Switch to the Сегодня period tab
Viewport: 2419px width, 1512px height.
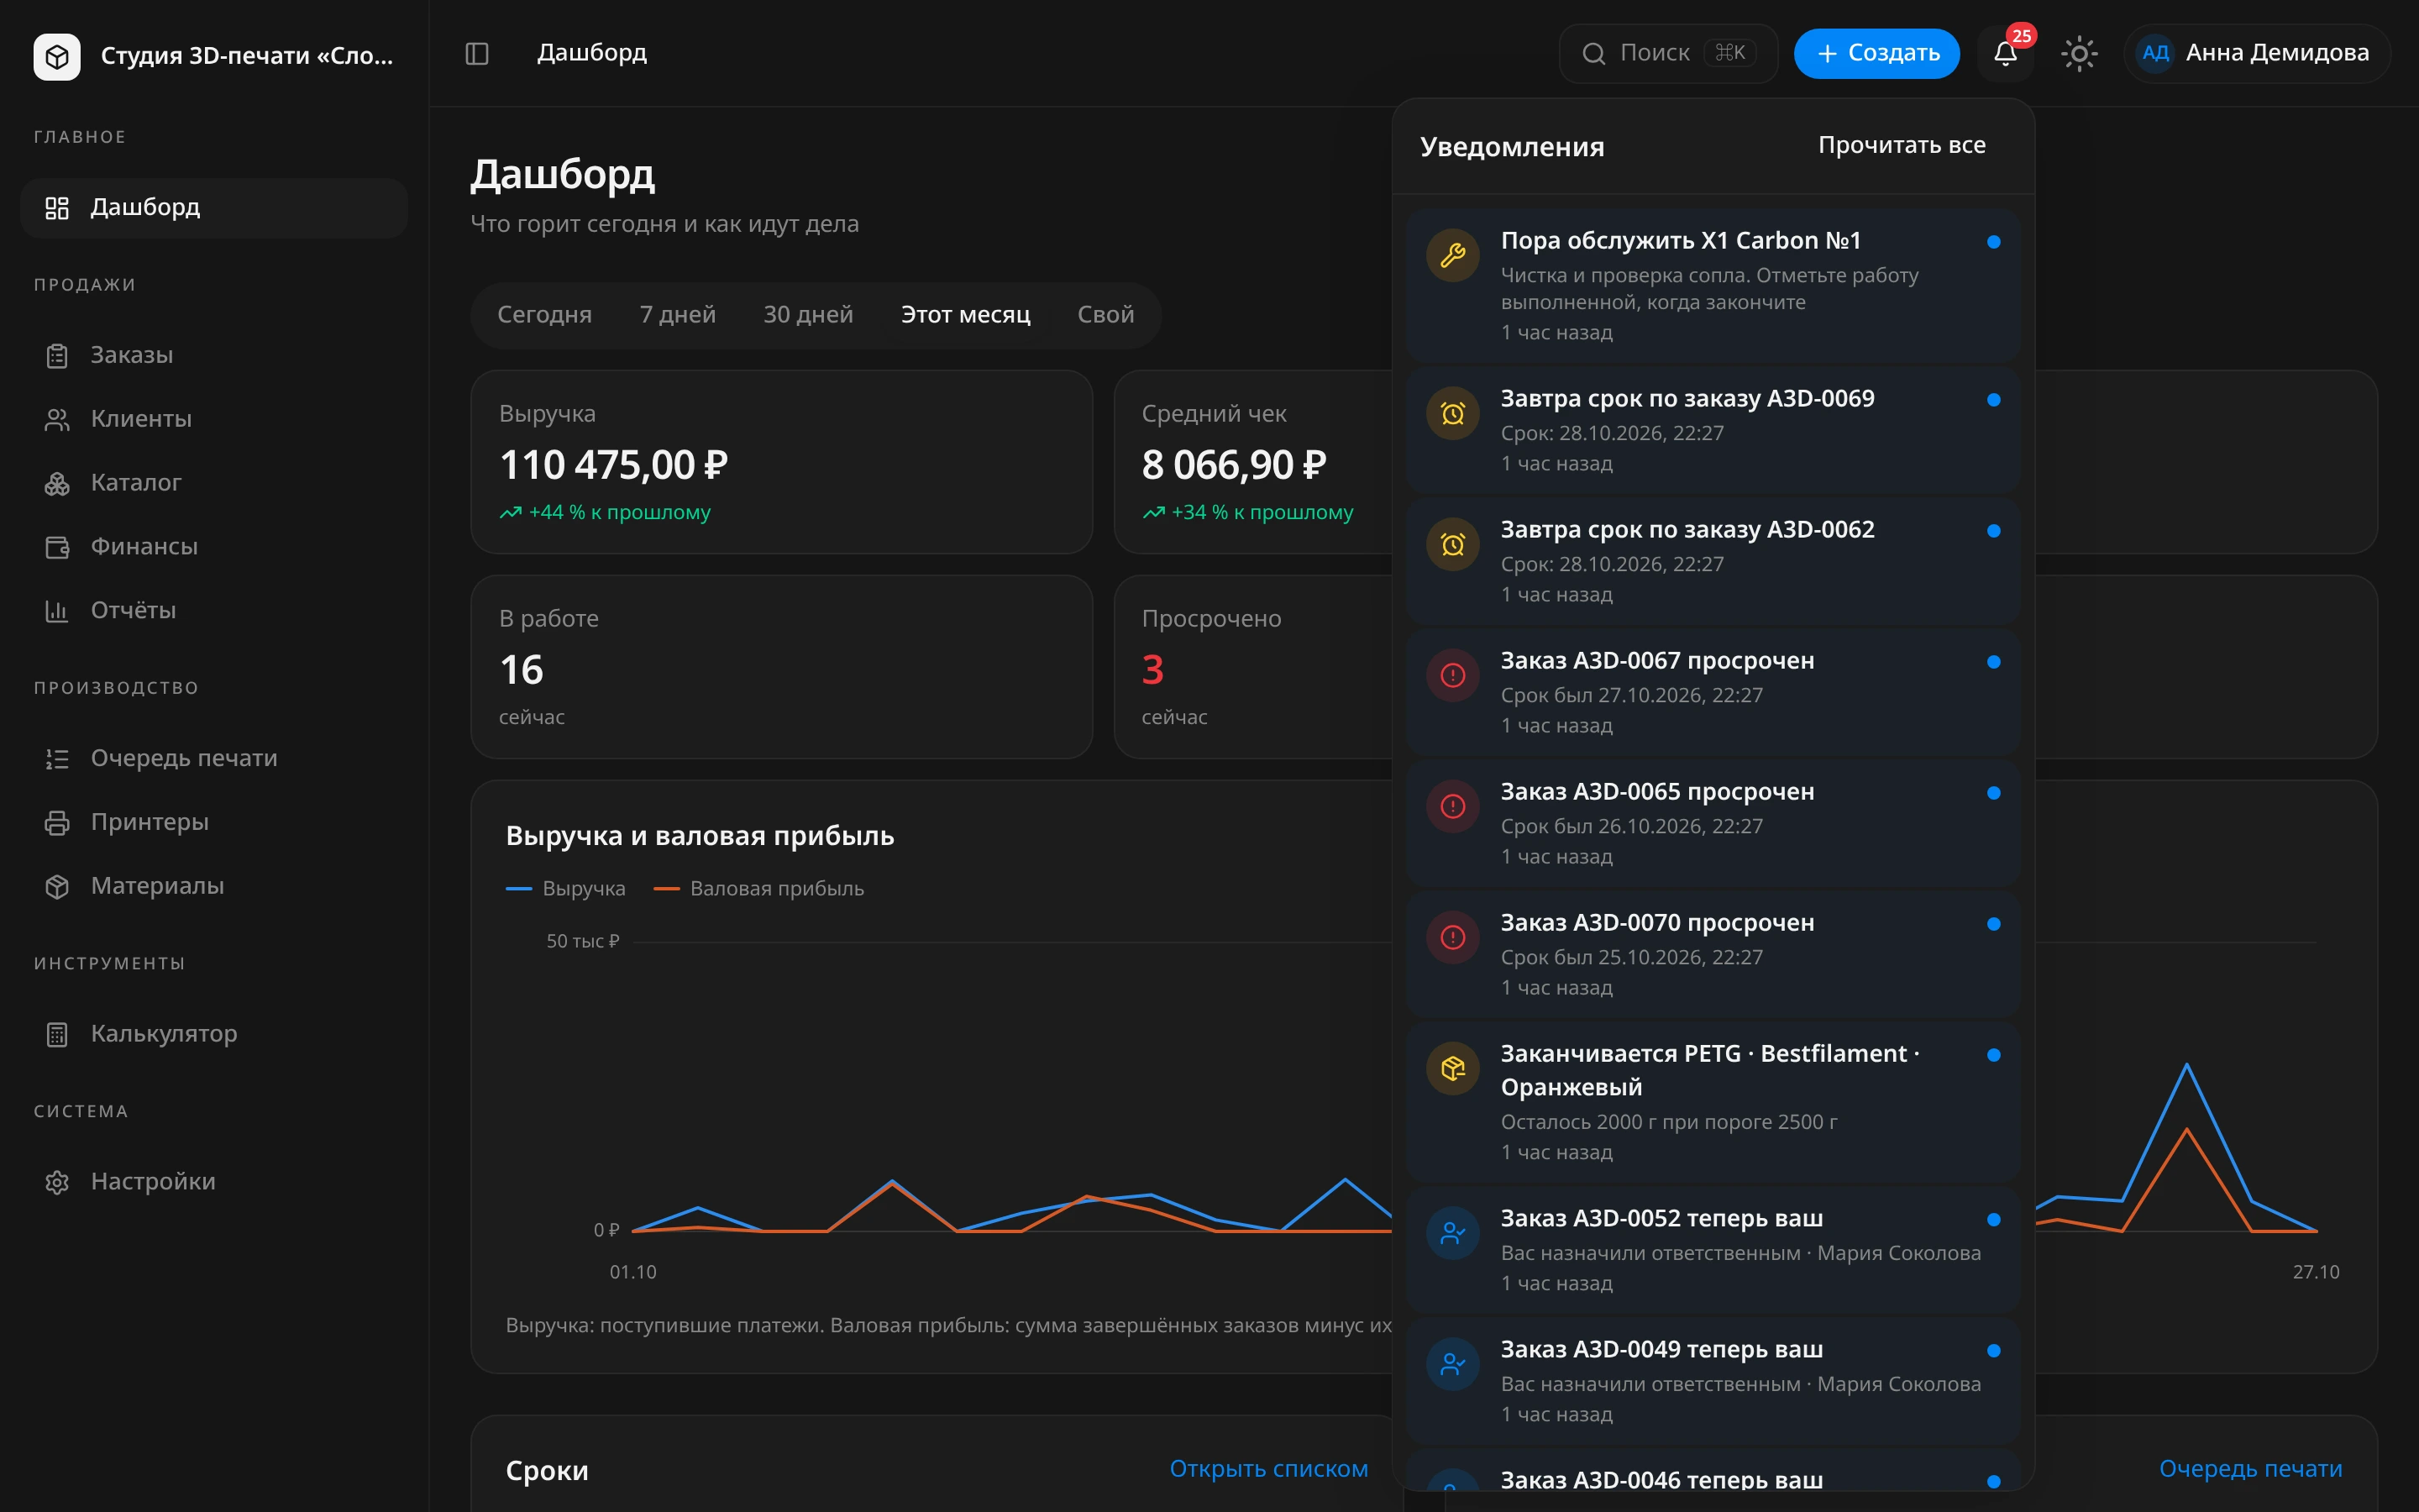545,315
